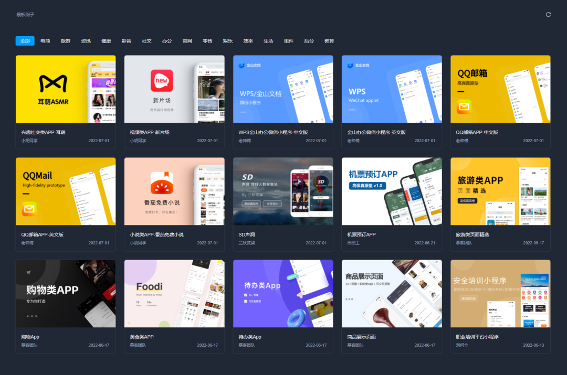Click the title QQ邮箱APP-英文版
The image size is (567, 375).
pyautogui.click(x=43, y=234)
